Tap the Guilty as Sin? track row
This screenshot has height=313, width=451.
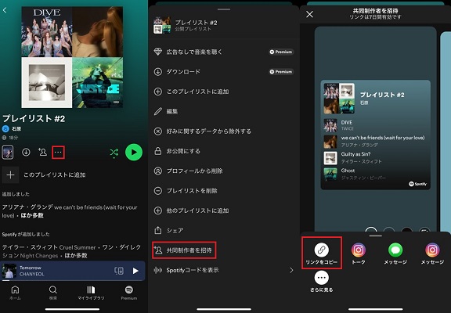[376, 158]
